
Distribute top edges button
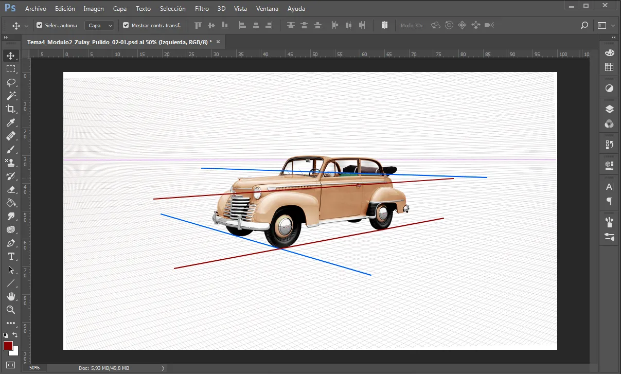(291, 25)
